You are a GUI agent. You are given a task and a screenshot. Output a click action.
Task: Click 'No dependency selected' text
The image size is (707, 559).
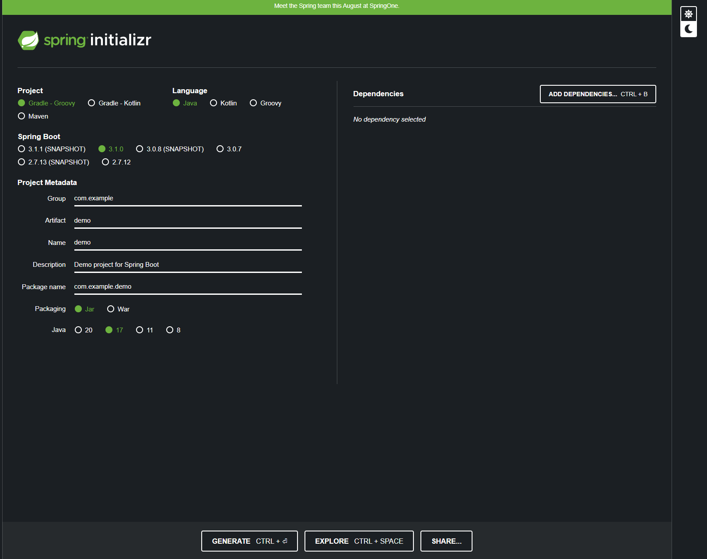(389, 119)
